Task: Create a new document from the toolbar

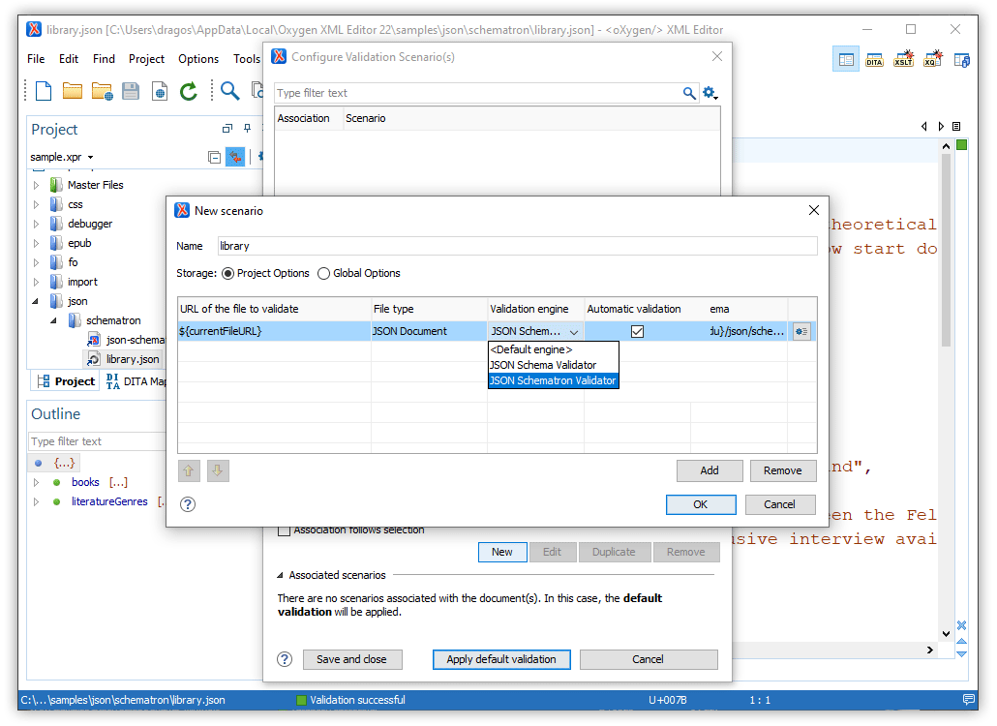Action: coord(44,92)
